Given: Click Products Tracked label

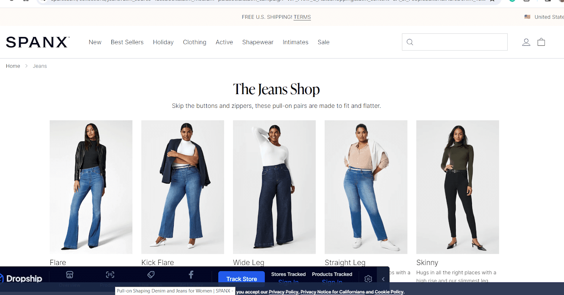Looking at the screenshot, I should pyautogui.click(x=332, y=274).
